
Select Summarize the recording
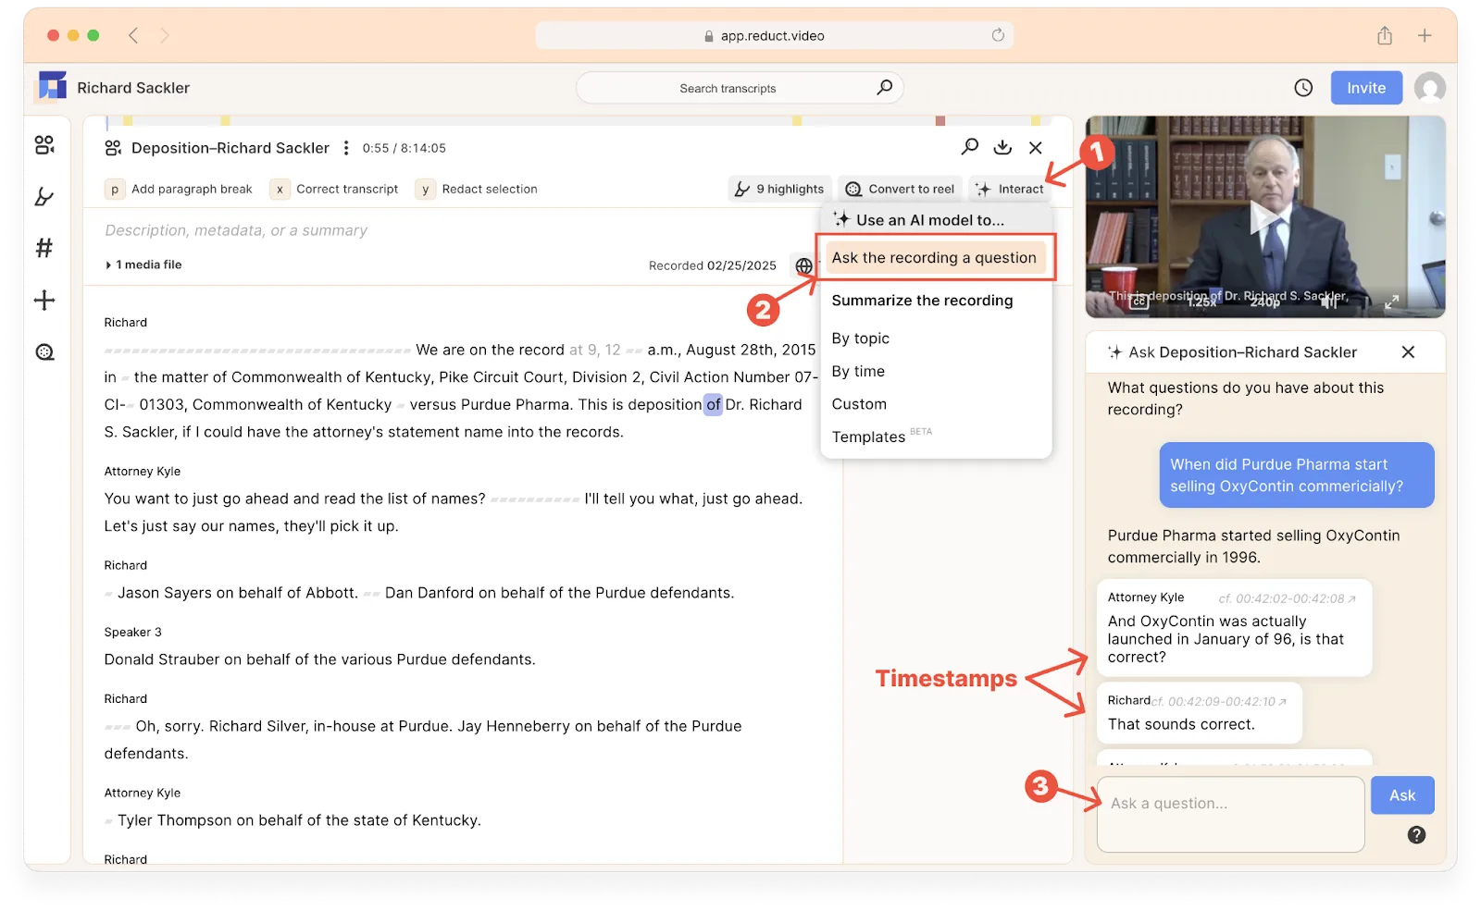pos(922,301)
